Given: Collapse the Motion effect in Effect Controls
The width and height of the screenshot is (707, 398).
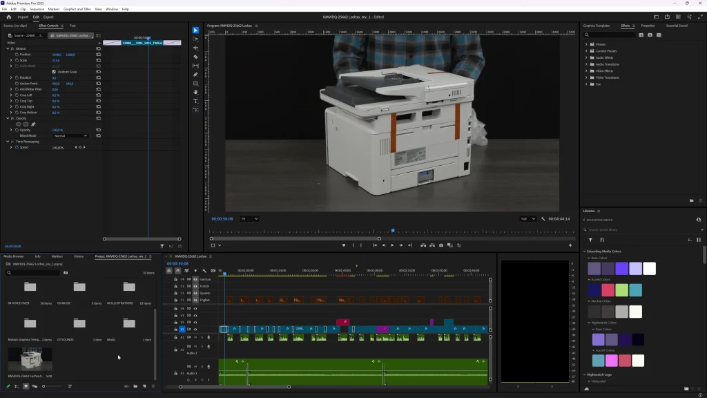Looking at the screenshot, I should pyautogui.click(x=9, y=48).
